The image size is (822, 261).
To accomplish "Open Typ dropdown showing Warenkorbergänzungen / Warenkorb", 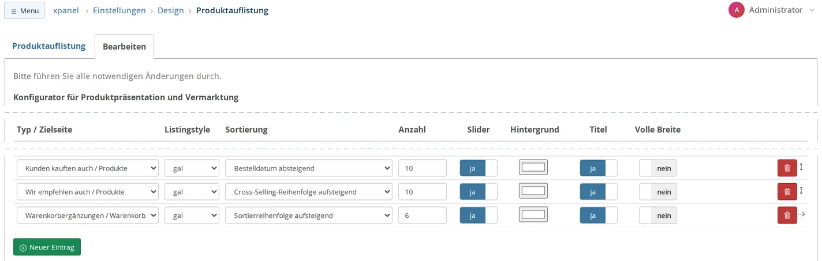I will (88, 215).
